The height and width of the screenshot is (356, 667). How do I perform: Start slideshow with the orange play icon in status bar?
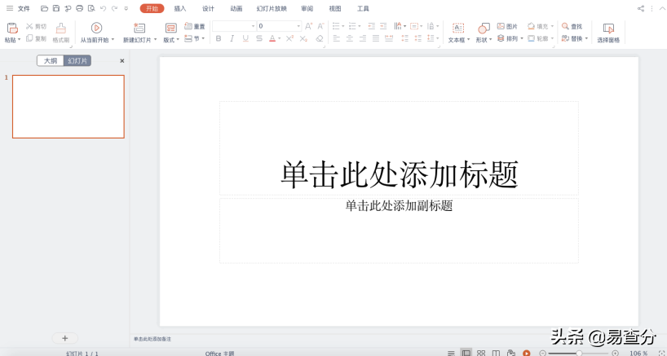(x=527, y=353)
